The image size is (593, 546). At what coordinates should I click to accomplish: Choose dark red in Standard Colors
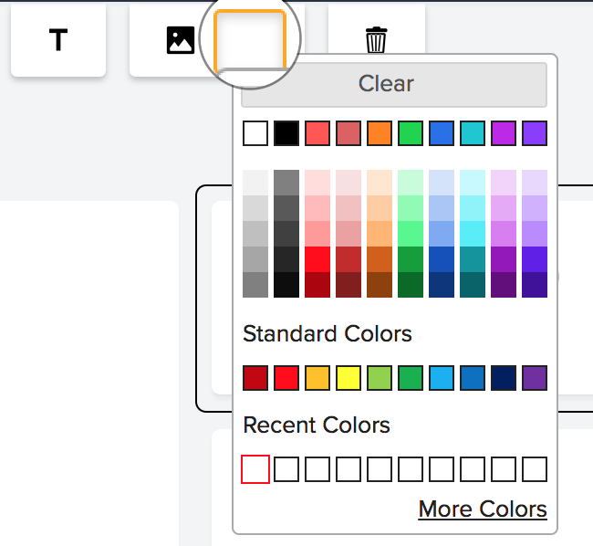point(255,378)
